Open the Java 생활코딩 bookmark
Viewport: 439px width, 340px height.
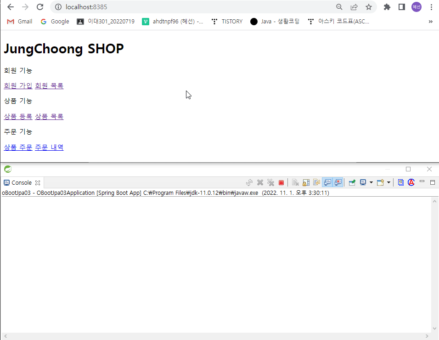(275, 22)
